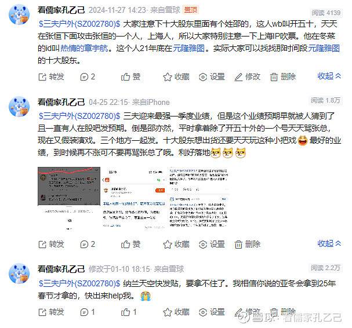This screenshot has height=328, width=352.
Task: Delete the first post via 删除
Action: click(x=282, y=77)
